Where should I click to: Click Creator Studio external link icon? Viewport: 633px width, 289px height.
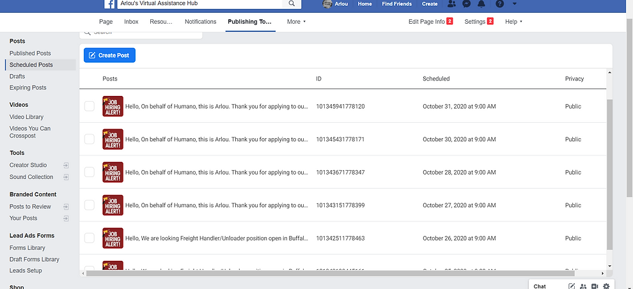tap(66, 165)
